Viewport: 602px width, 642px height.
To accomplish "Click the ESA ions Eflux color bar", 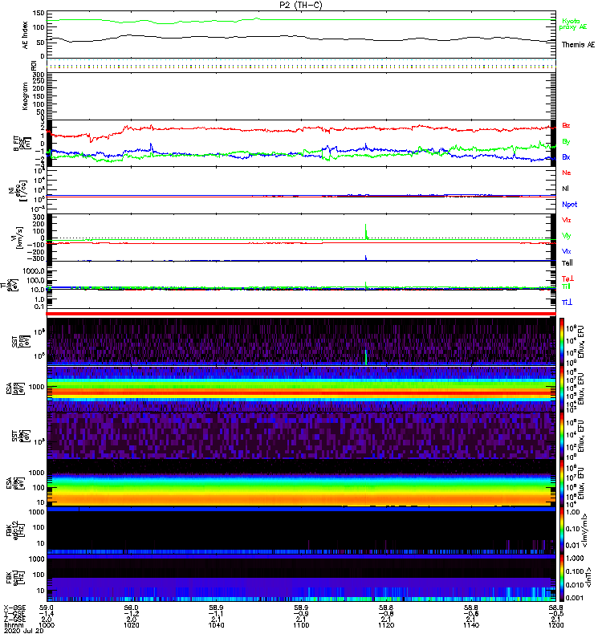I will coord(562,388).
